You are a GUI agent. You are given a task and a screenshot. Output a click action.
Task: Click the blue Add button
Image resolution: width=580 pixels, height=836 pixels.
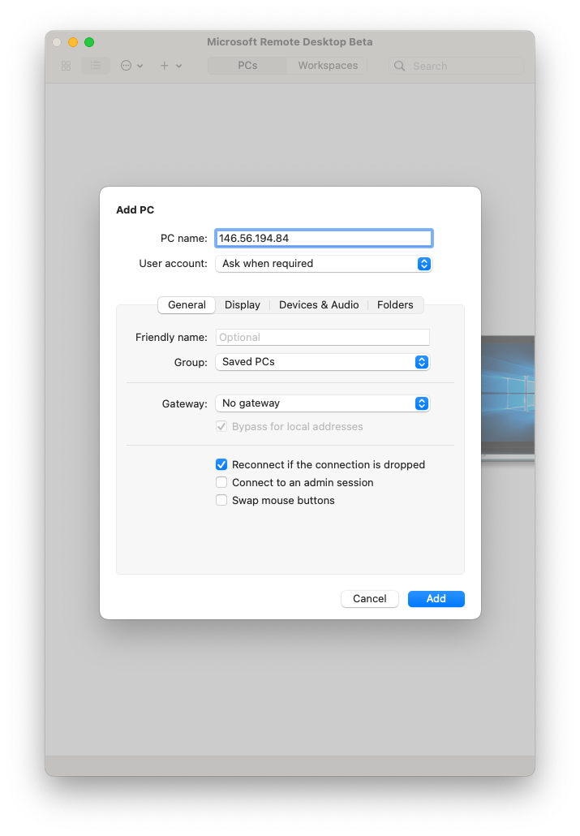point(436,599)
